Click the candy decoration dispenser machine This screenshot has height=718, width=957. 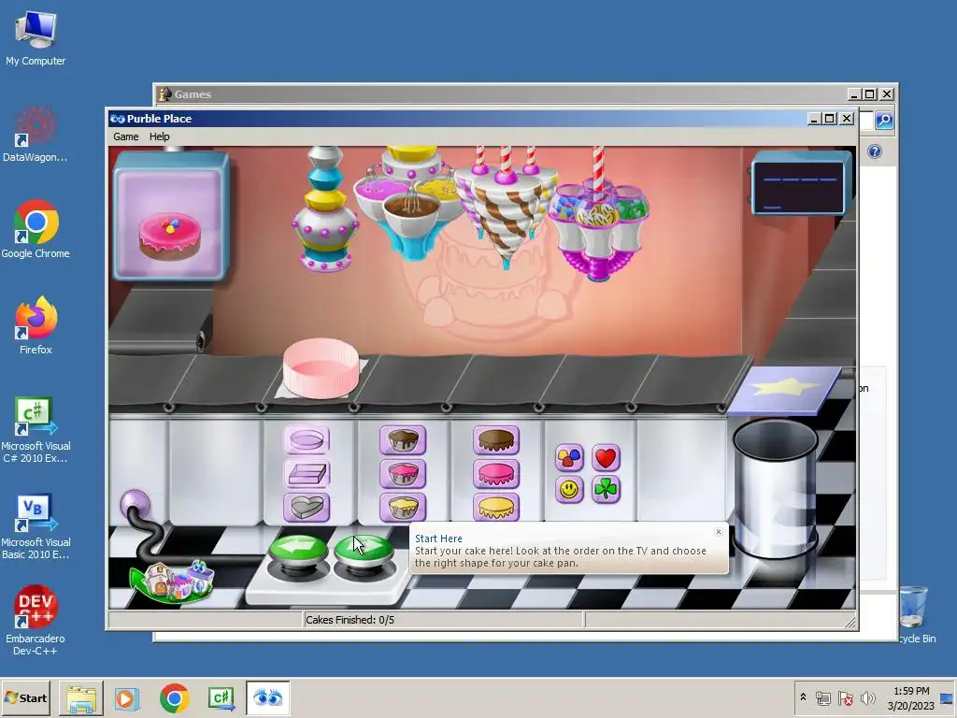(599, 214)
